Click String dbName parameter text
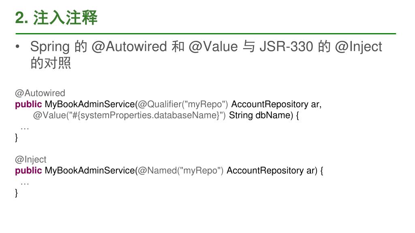The image size is (415, 233). pos(261,115)
